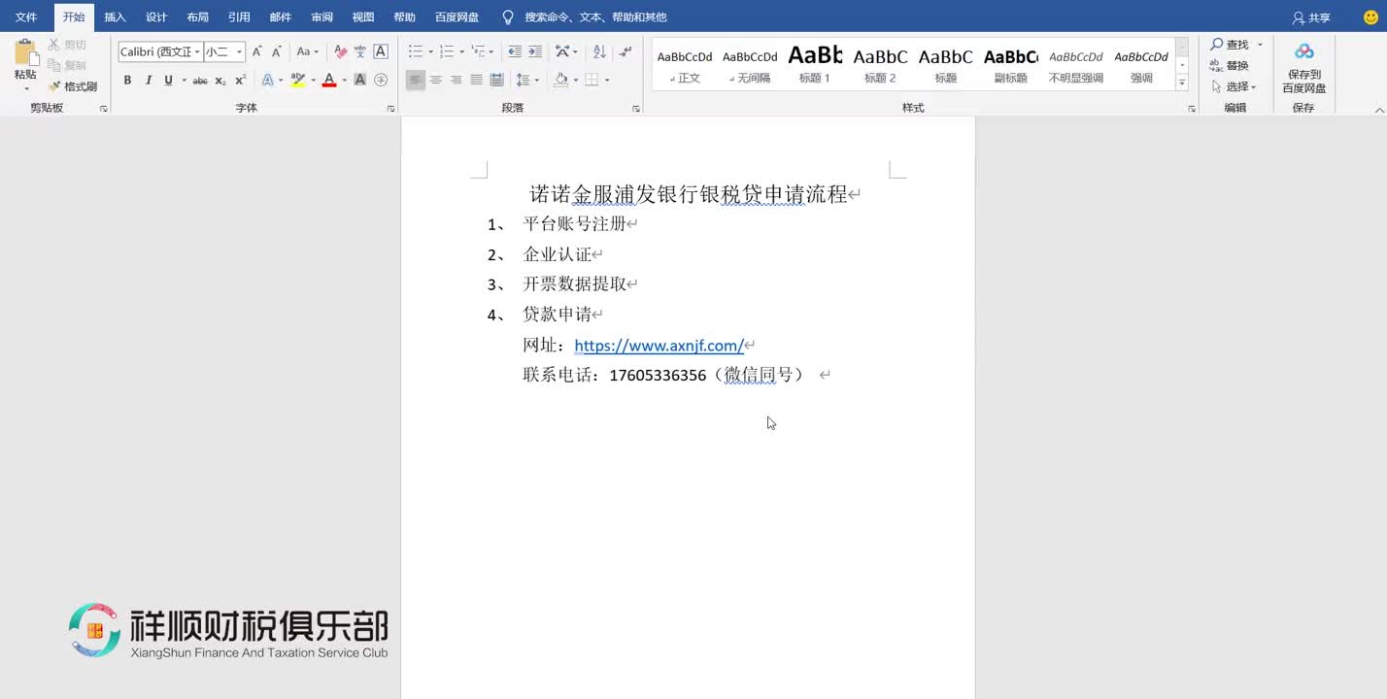This screenshot has height=699, width=1387.
Task: Click the phonetic guide (文) icon
Action: (x=360, y=51)
